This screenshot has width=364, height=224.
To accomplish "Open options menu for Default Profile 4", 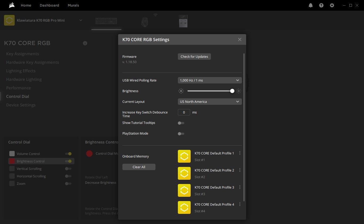I will 240,204.
